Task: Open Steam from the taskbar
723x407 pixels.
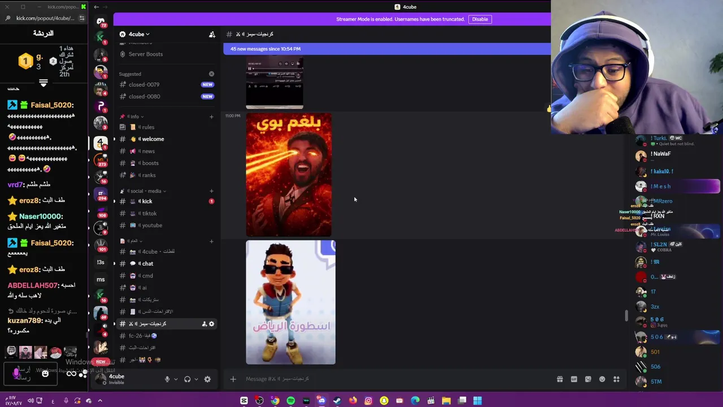Action: pos(337,401)
